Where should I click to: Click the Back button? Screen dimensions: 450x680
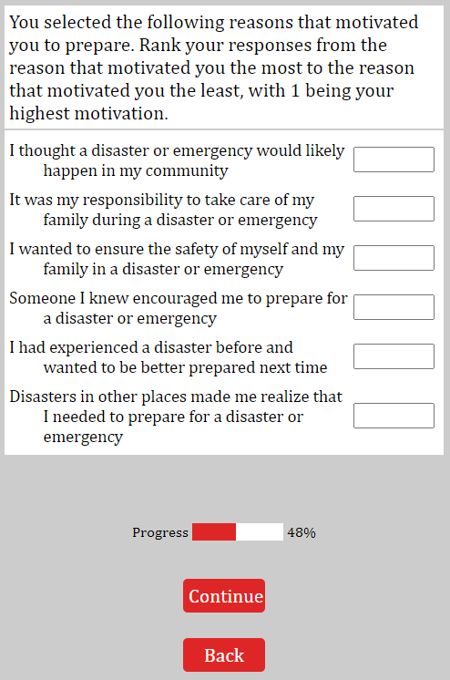pos(224,654)
